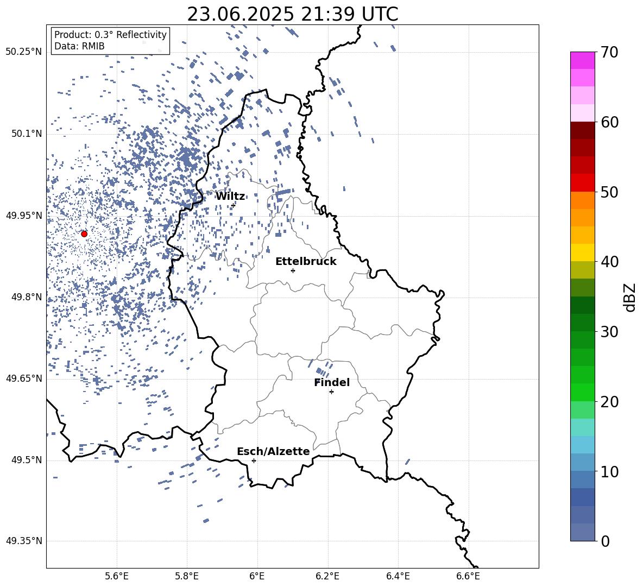Click the 5.6°E longitude label
The image size is (643, 587).
tap(117, 577)
